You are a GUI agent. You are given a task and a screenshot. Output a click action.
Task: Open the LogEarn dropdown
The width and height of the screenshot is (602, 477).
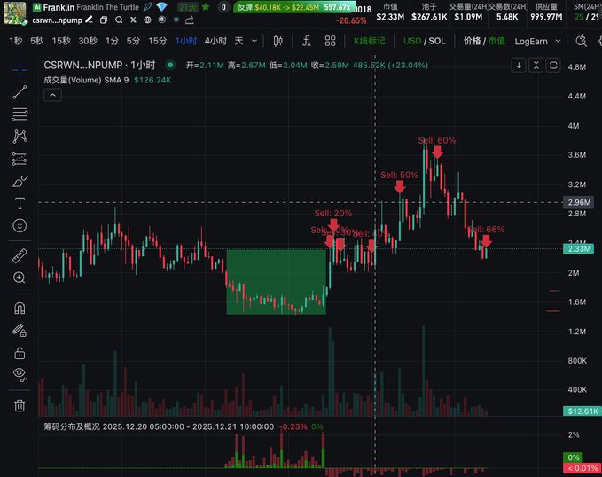click(537, 41)
